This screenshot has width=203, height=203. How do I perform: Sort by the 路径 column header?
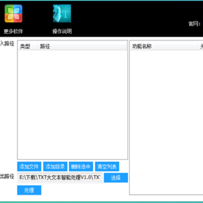point(82,46)
